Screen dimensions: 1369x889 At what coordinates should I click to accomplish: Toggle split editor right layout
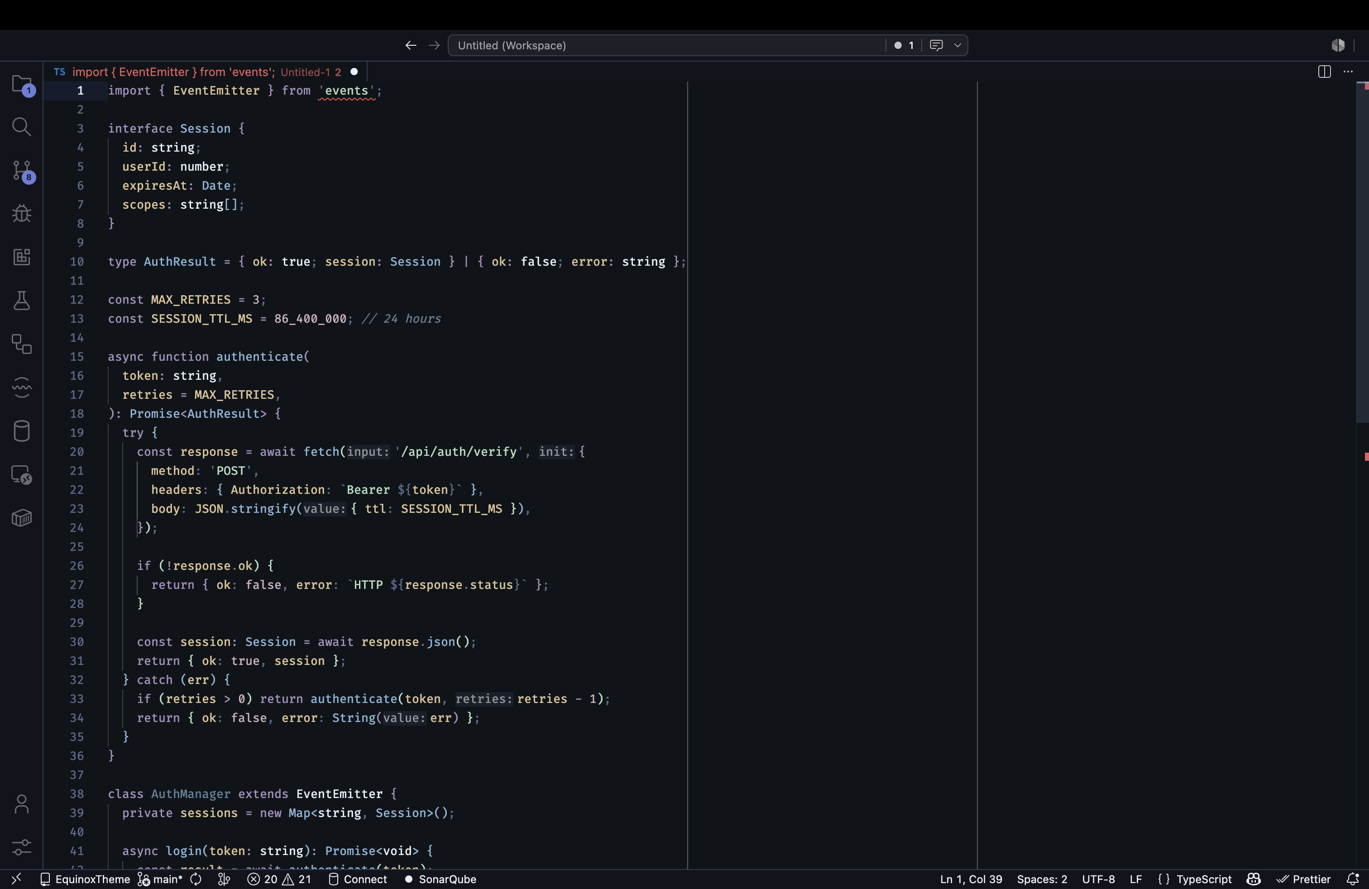[1324, 72]
